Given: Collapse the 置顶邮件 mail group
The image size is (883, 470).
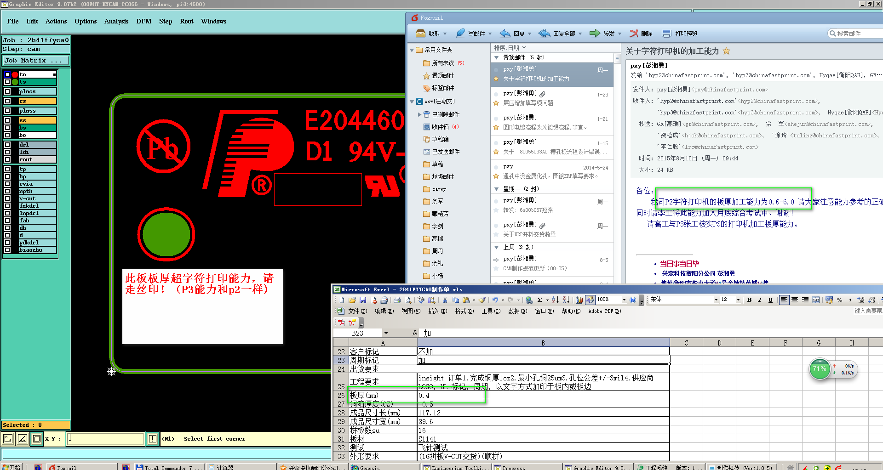Looking at the screenshot, I should (496, 58).
